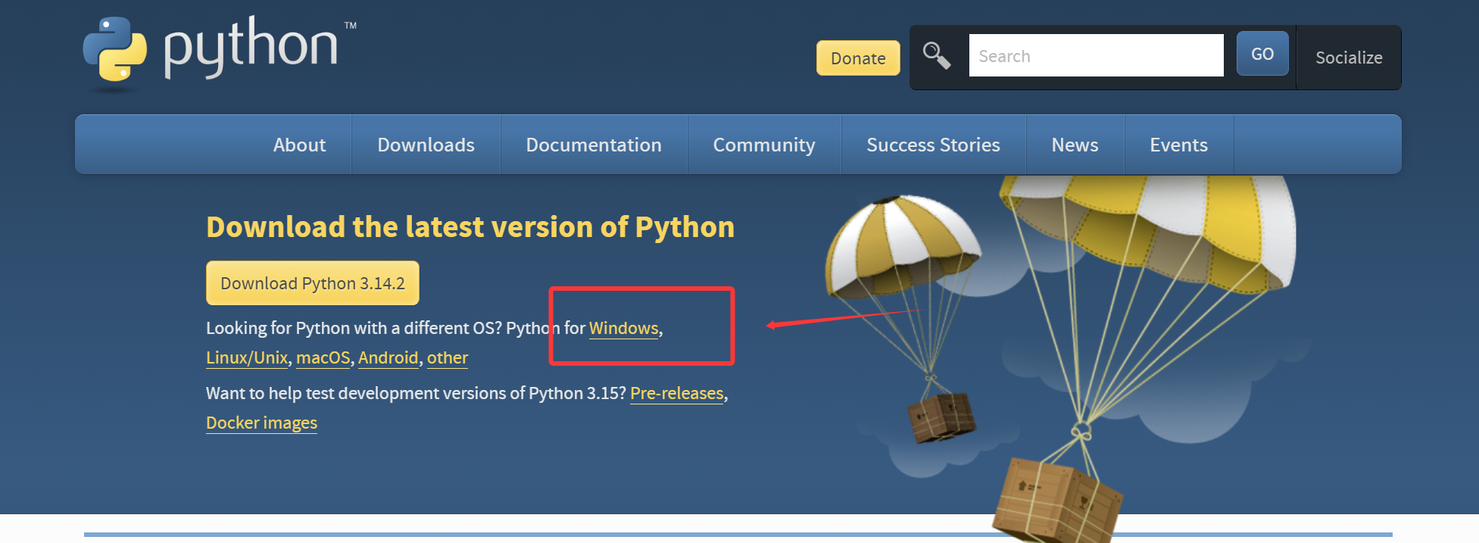
Task: Click Download Python 3.14.2 button
Action: [x=313, y=283]
